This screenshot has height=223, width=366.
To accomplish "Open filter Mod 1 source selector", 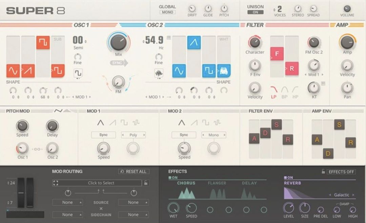I will coord(314,74).
